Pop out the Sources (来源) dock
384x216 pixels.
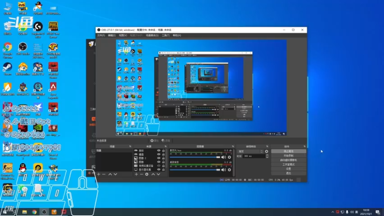coord(166,146)
